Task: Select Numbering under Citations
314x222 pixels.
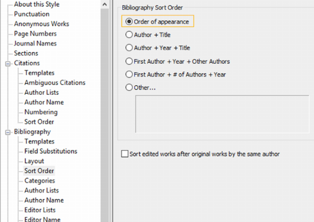Action: pos(41,112)
